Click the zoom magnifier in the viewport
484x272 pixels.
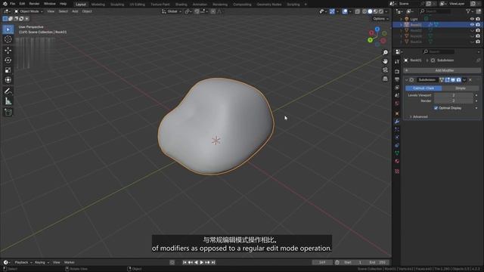(385, 52)
